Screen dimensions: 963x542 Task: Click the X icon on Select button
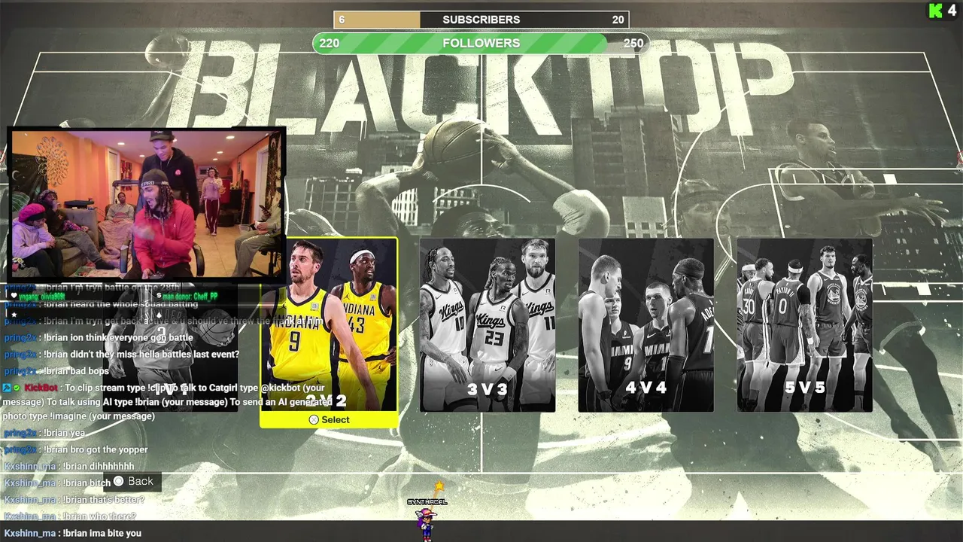tap(314, 420)
